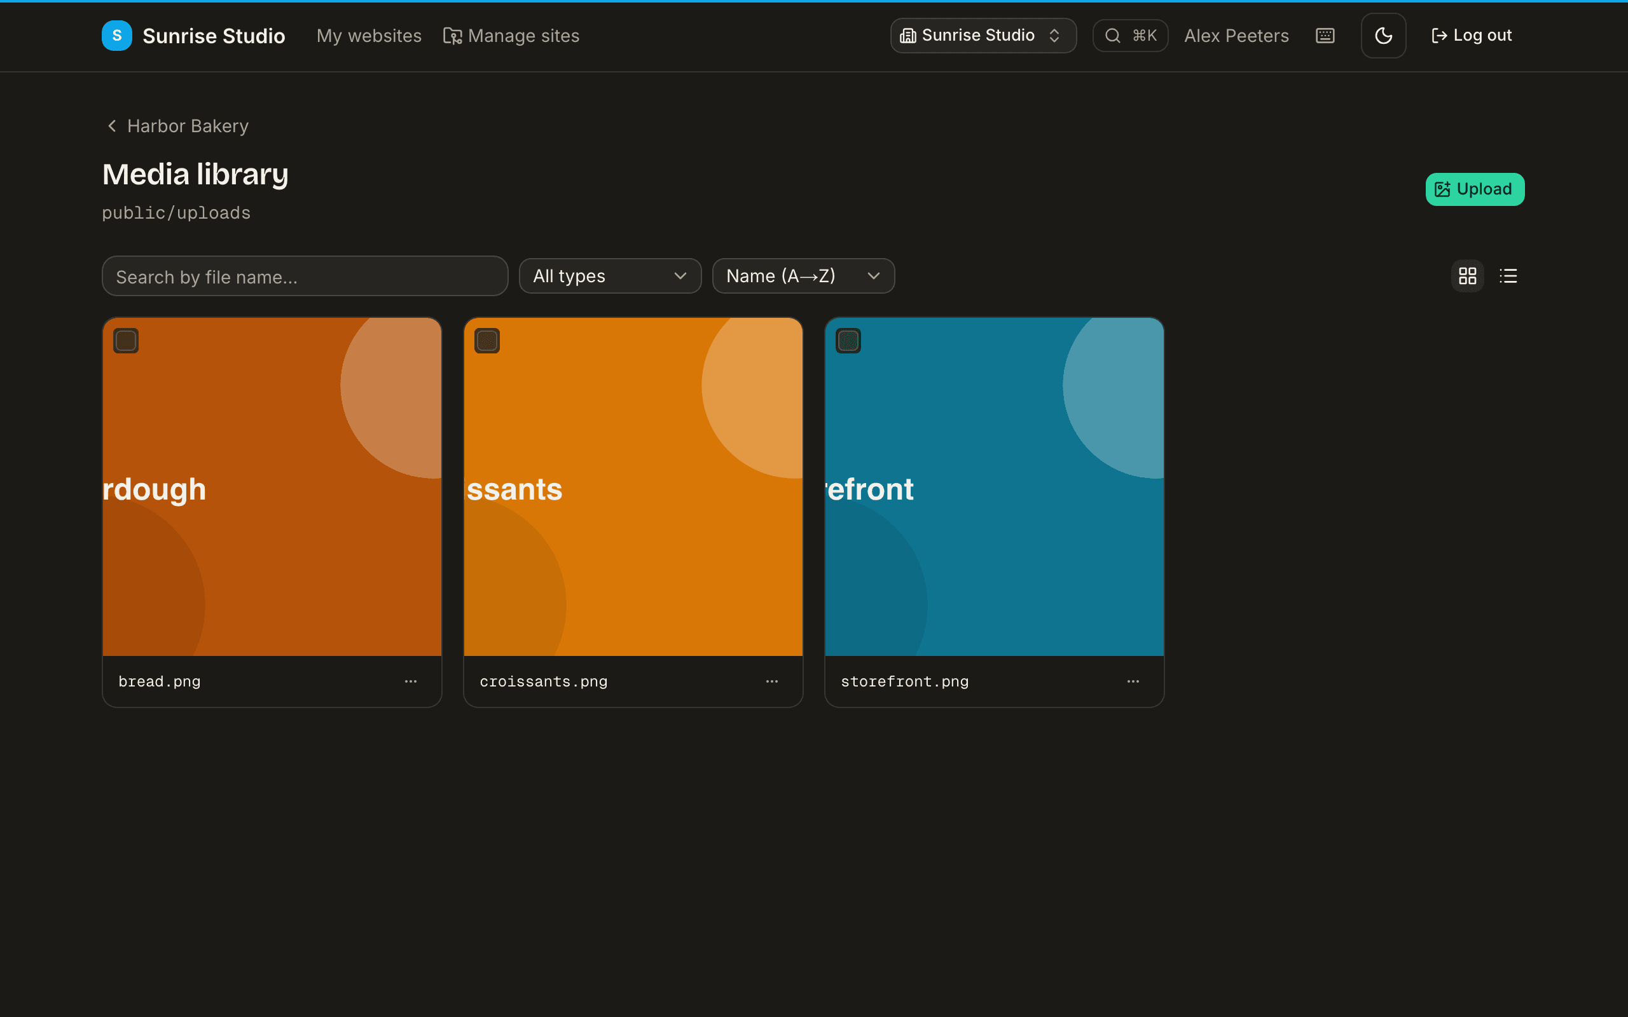
Task: Focus the Search by file name field
Action: [x=305, y=276]
